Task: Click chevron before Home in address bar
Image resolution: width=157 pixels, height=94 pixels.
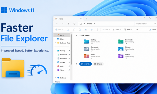Action: point(84,23)
